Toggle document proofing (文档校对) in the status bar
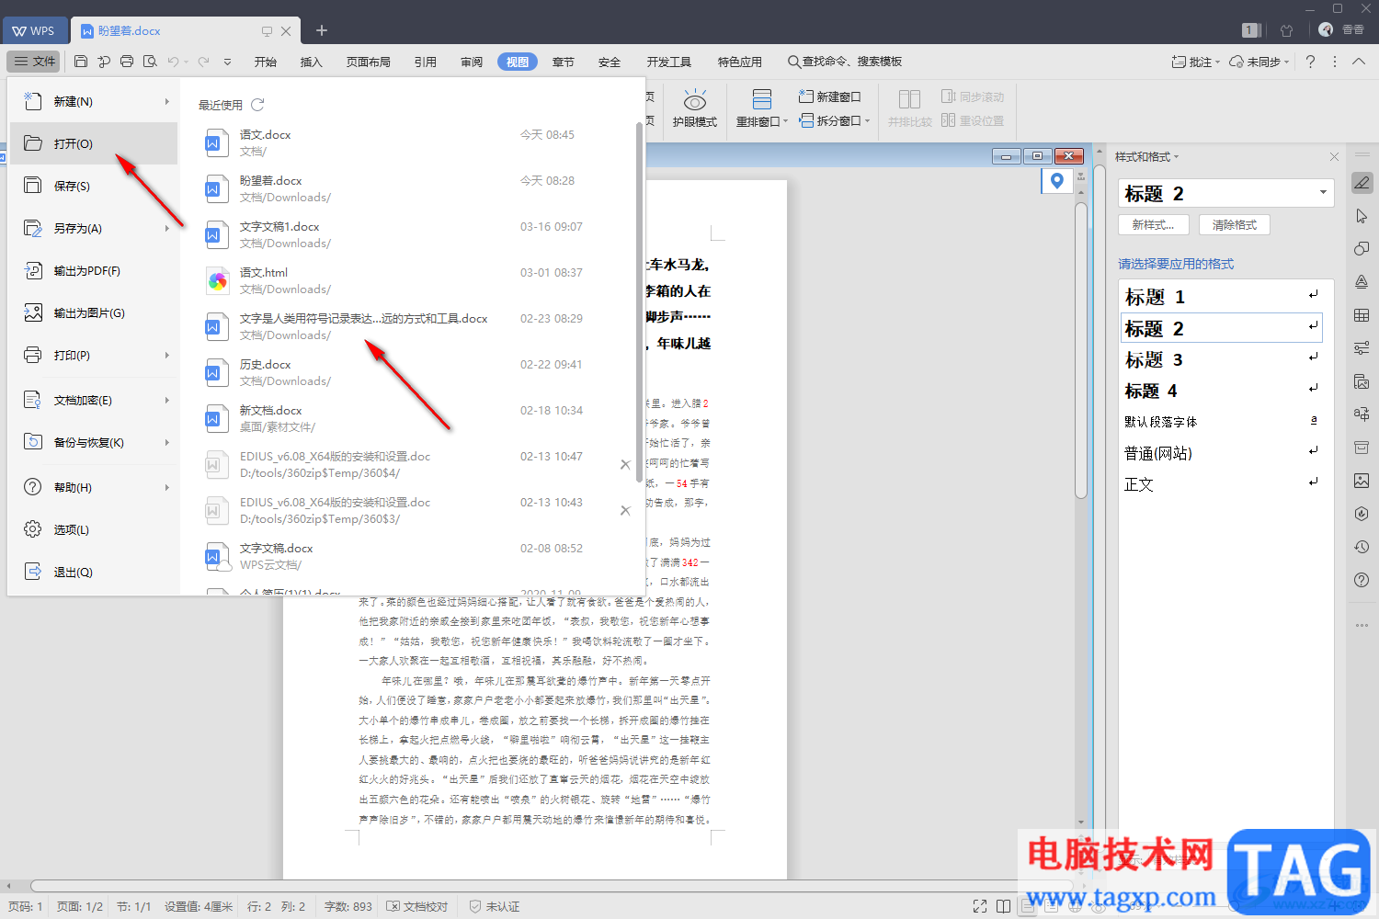This screenshot has width=1379, height=919. tap(417, 906)
